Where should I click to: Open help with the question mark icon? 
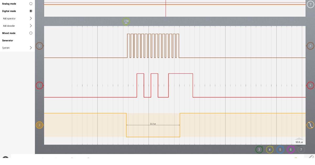pyautogui.click(x=311, y=5)
